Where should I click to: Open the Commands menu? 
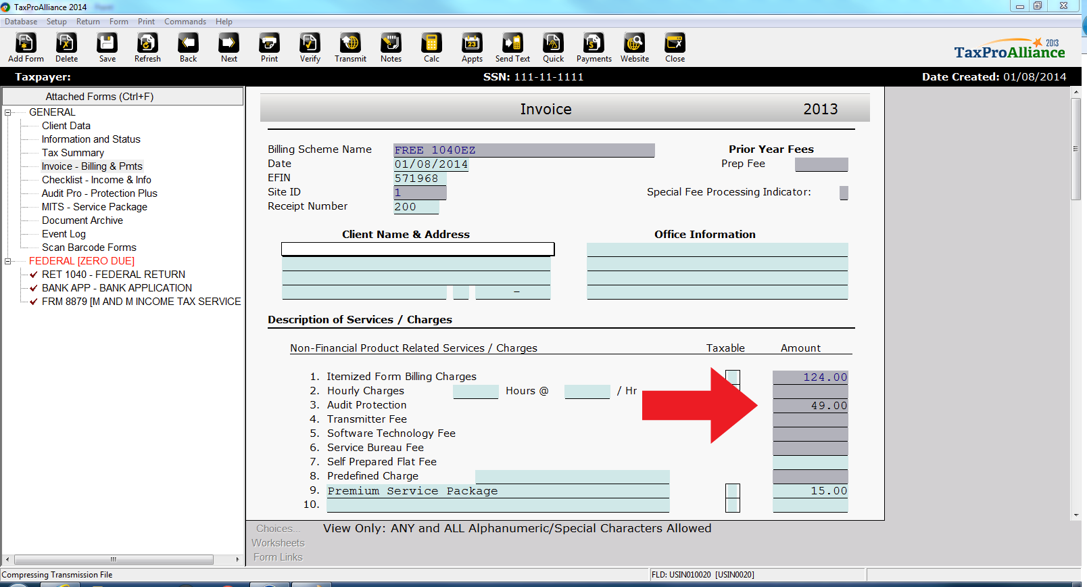tap(185, 22)
